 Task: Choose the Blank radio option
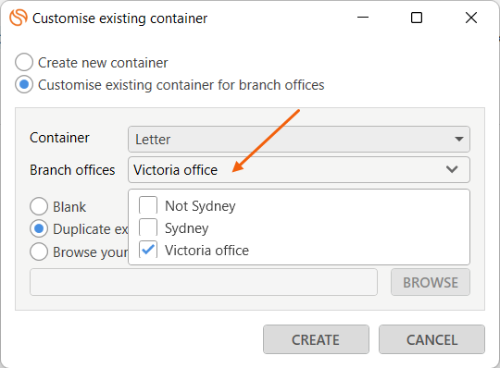click(x=39, y=206)
